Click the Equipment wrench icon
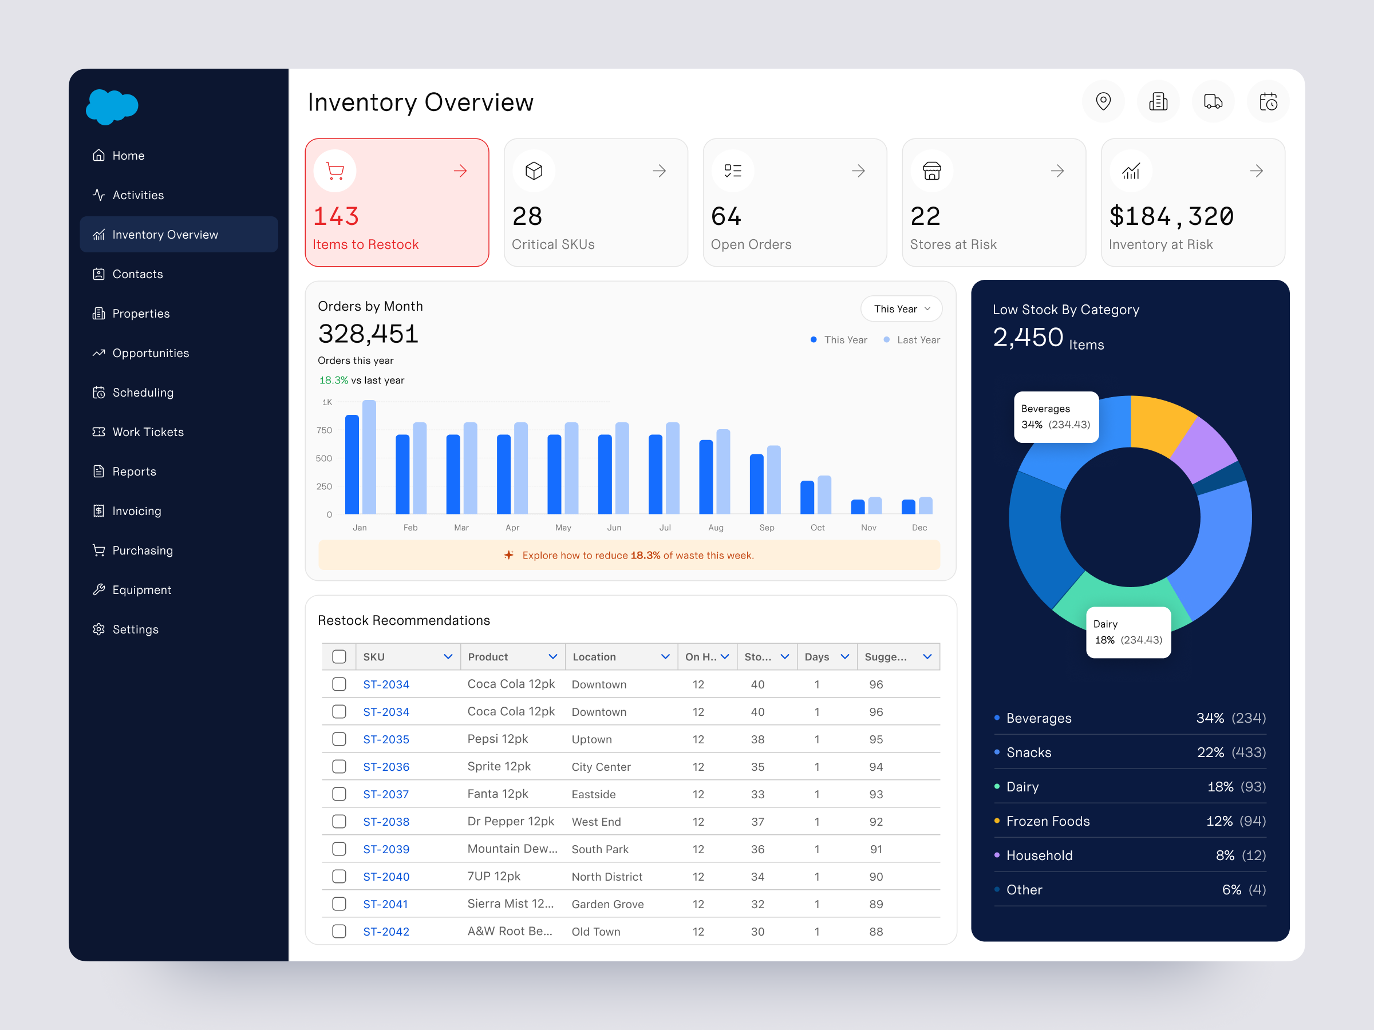Image resolution: width=1374 pixels, height=1030 pixels. tap(99, 590)
